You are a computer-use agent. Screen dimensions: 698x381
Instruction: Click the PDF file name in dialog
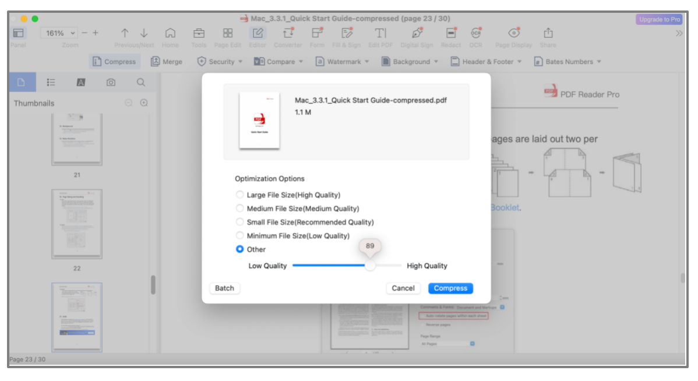click(371, 100)
